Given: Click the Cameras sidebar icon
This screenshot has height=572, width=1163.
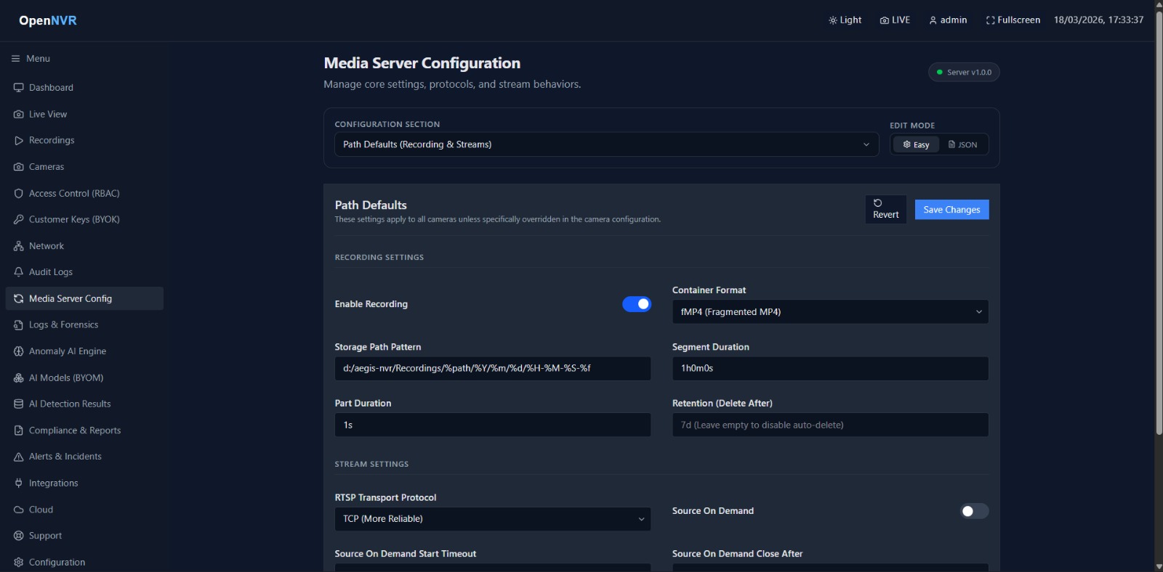Looking at the screenshot, I should click(19, 167).
